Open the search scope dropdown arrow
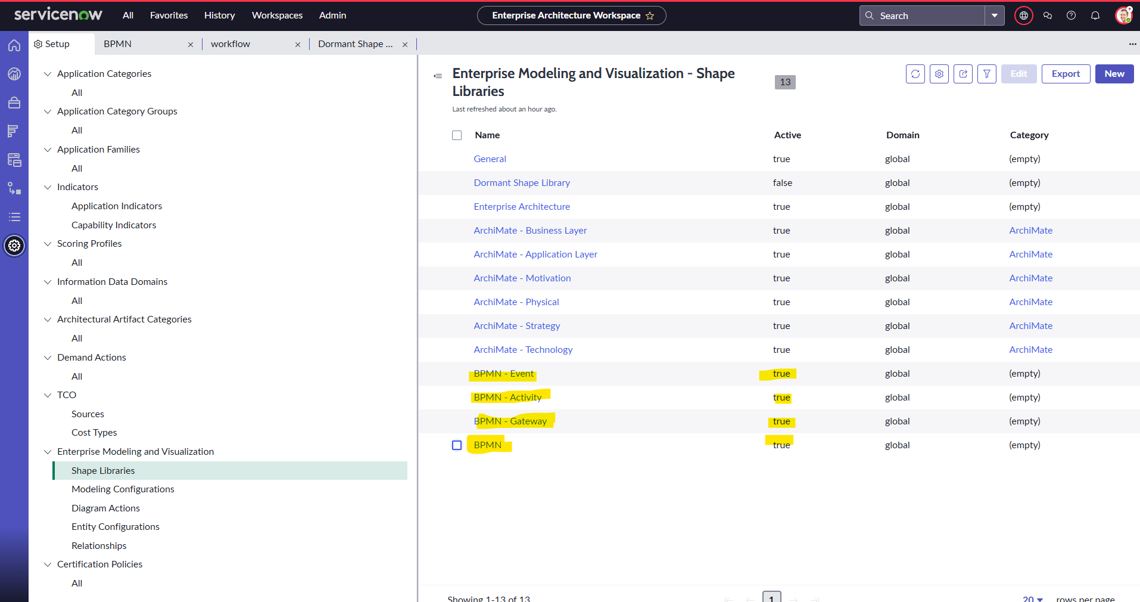This screenshot has width=1140, height=602. [x=995, y=15]
